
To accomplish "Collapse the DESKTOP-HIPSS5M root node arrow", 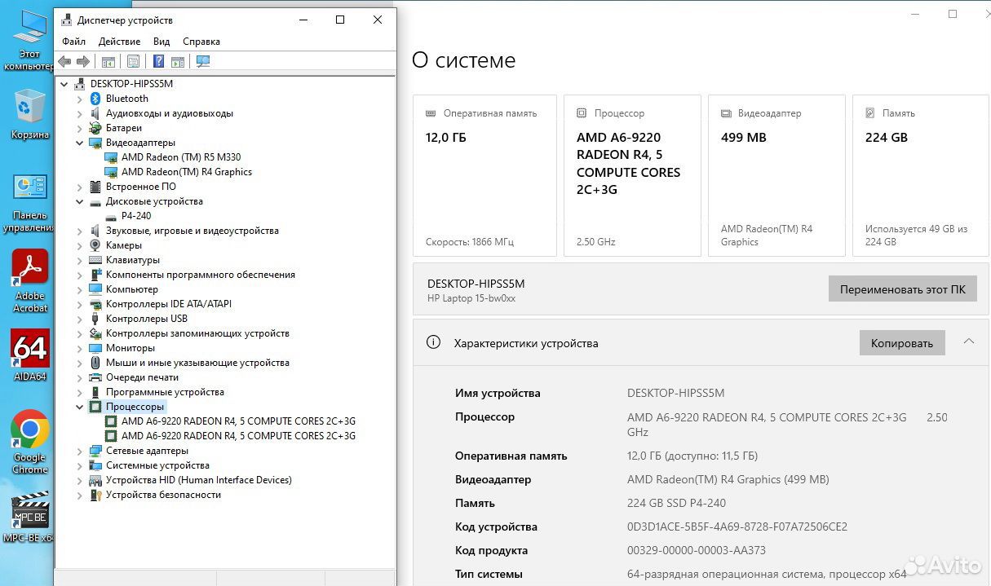I will point(64,84).
